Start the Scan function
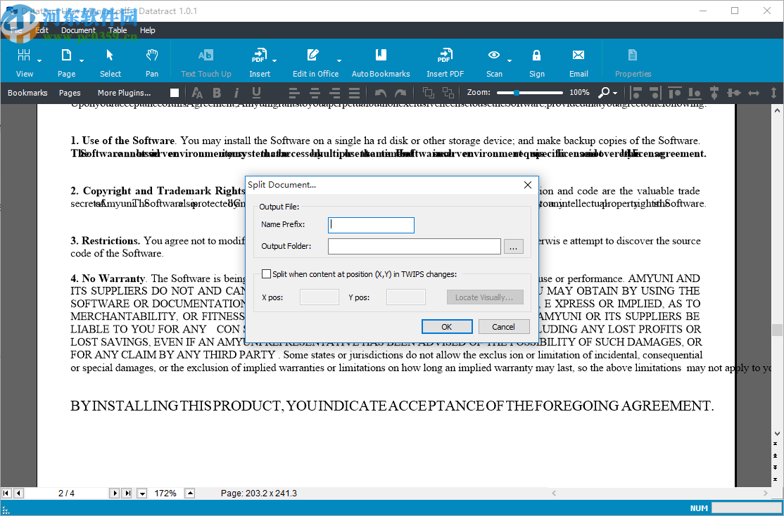This screenshot has height=516, width=784. 494,60
